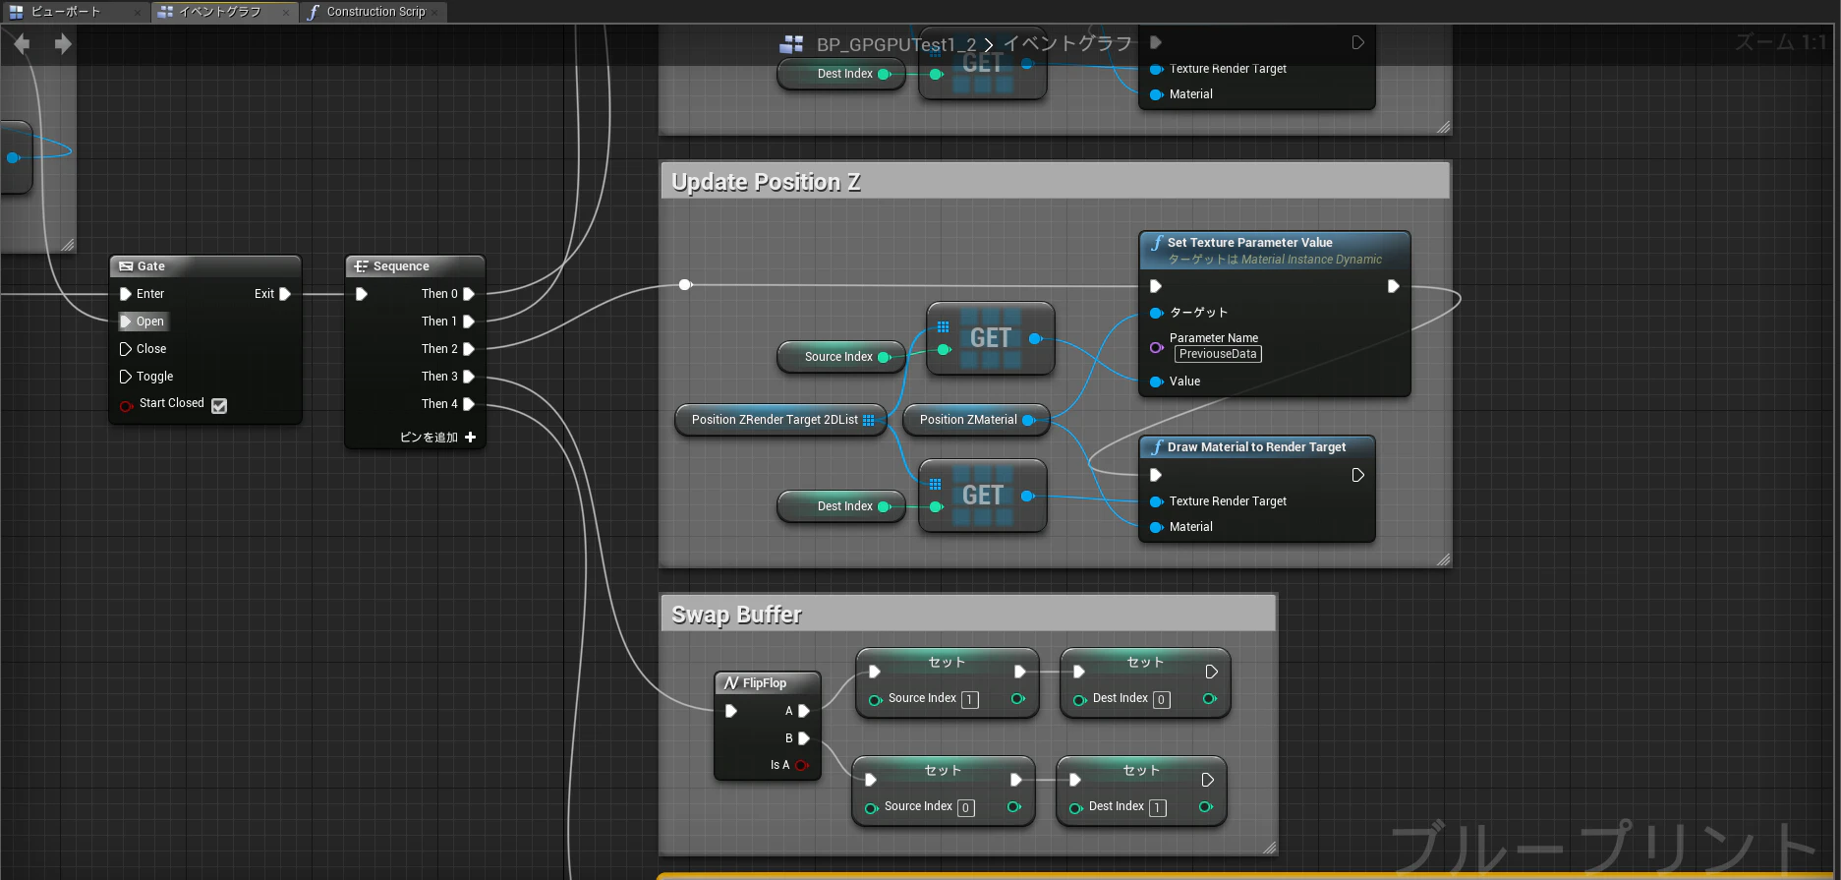The width and height of the screenshot is (1841, 880).
Task: Click the PreviouseData parameter name field
Action: pos(1218,354)
